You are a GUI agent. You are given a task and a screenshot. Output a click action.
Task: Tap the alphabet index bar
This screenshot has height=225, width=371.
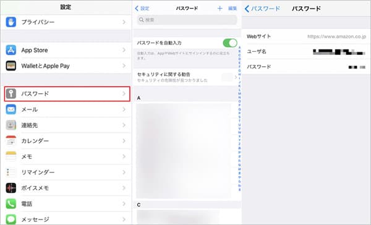point(239,118)
